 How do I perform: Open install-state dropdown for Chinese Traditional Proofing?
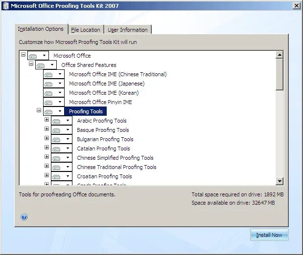coord(62,167)
